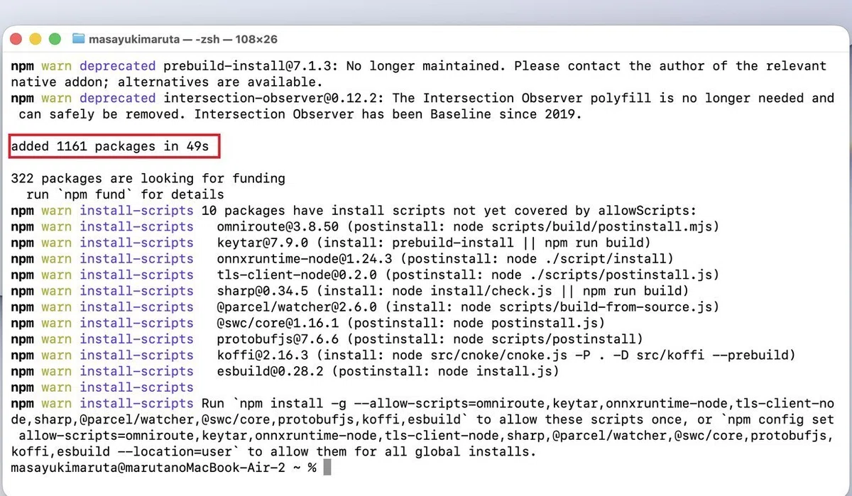
Task: Zoom the Terminal window with the green button
Action: 55,38
